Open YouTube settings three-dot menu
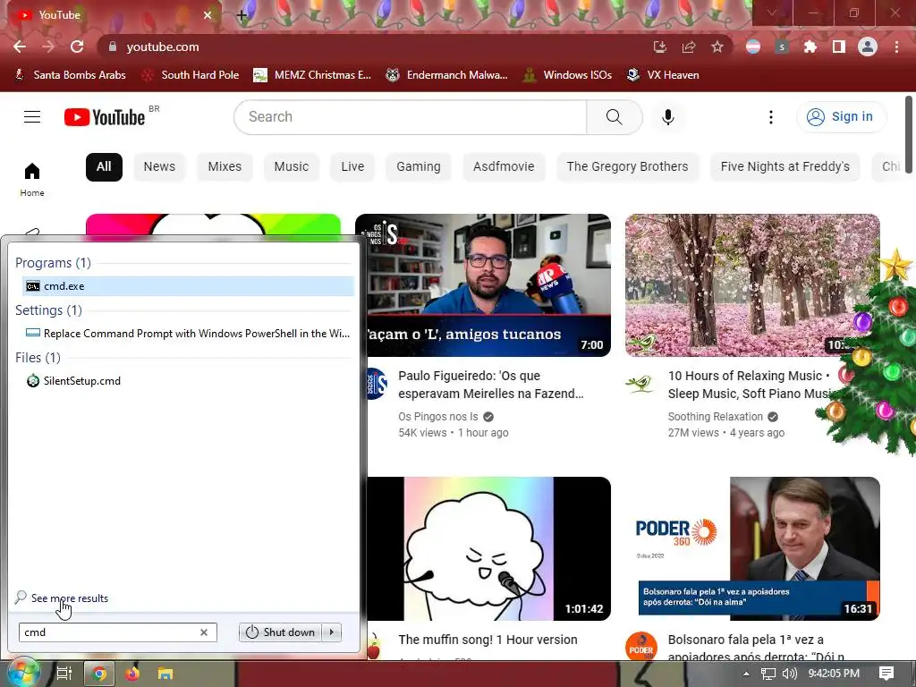This screenshot has width=916, height=687. click(x=770, y=117)
